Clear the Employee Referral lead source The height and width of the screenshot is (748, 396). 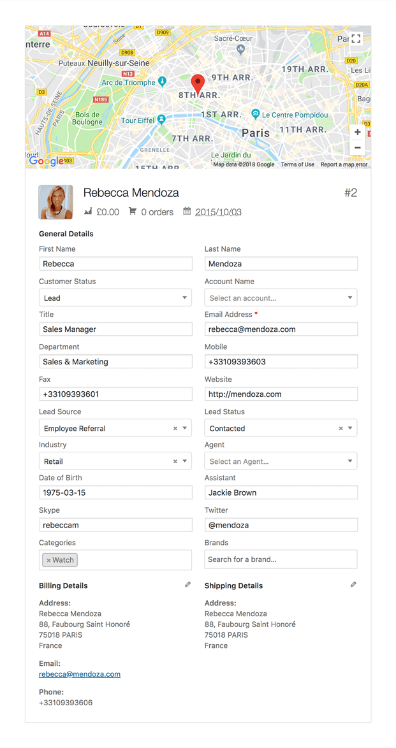pos(175,428)
